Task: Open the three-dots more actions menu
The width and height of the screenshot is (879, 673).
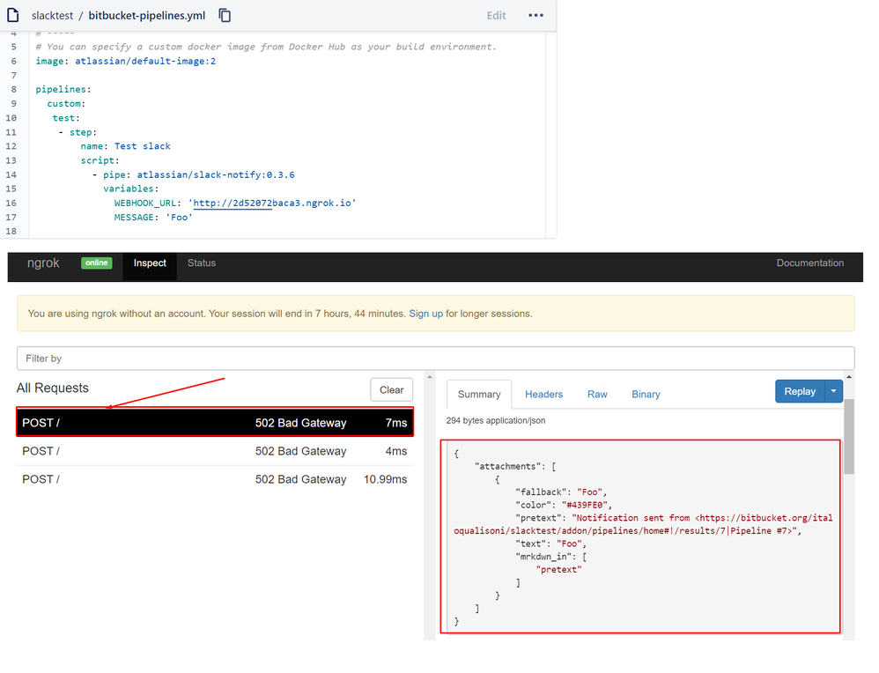Action: [x=536, y=15]
